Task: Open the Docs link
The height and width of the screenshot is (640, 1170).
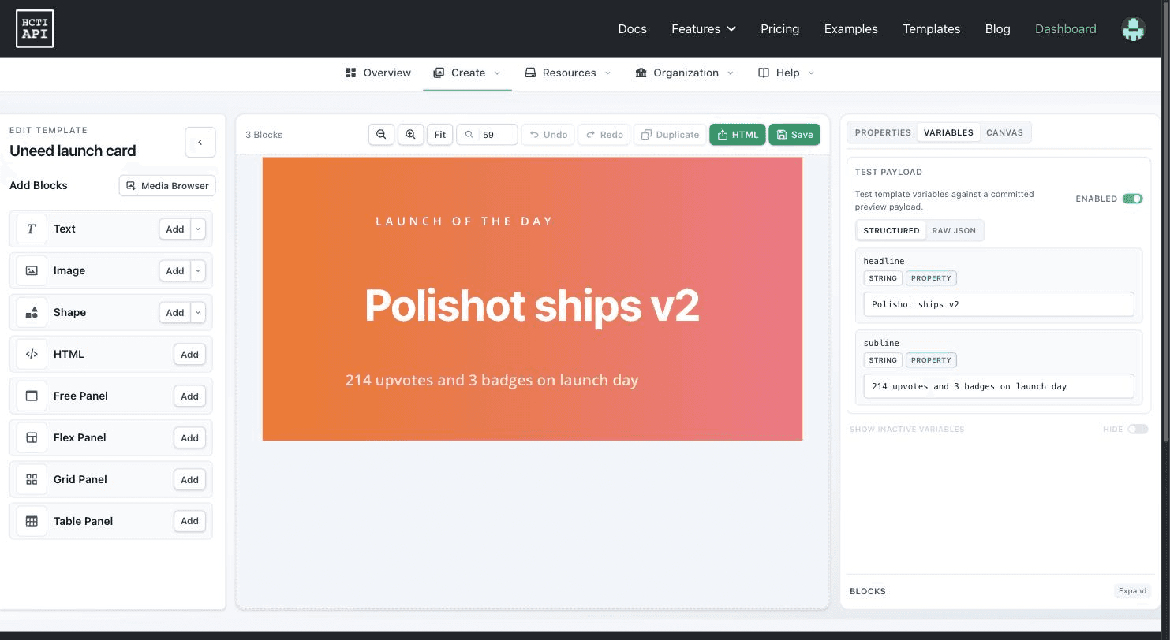Action: [x=633, y=28]
